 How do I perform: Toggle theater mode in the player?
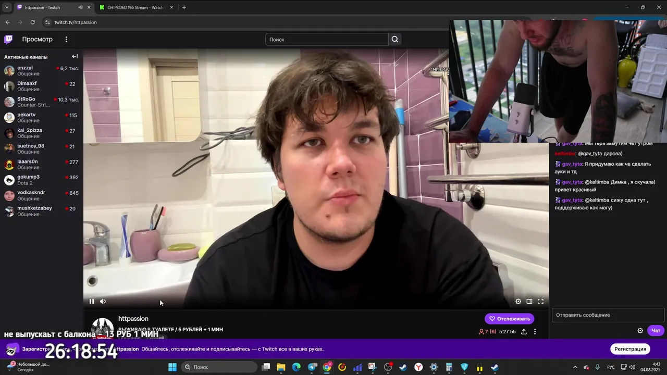[529, 301]
